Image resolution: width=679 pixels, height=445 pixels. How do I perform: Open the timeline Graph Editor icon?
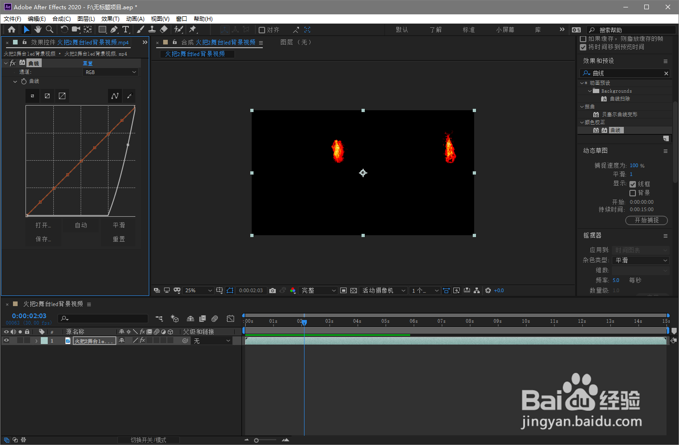tap(230, 319)
